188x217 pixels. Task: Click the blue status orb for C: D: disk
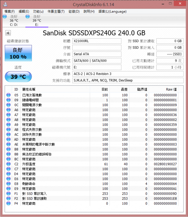pyautogui.click(x=5, y=17)
